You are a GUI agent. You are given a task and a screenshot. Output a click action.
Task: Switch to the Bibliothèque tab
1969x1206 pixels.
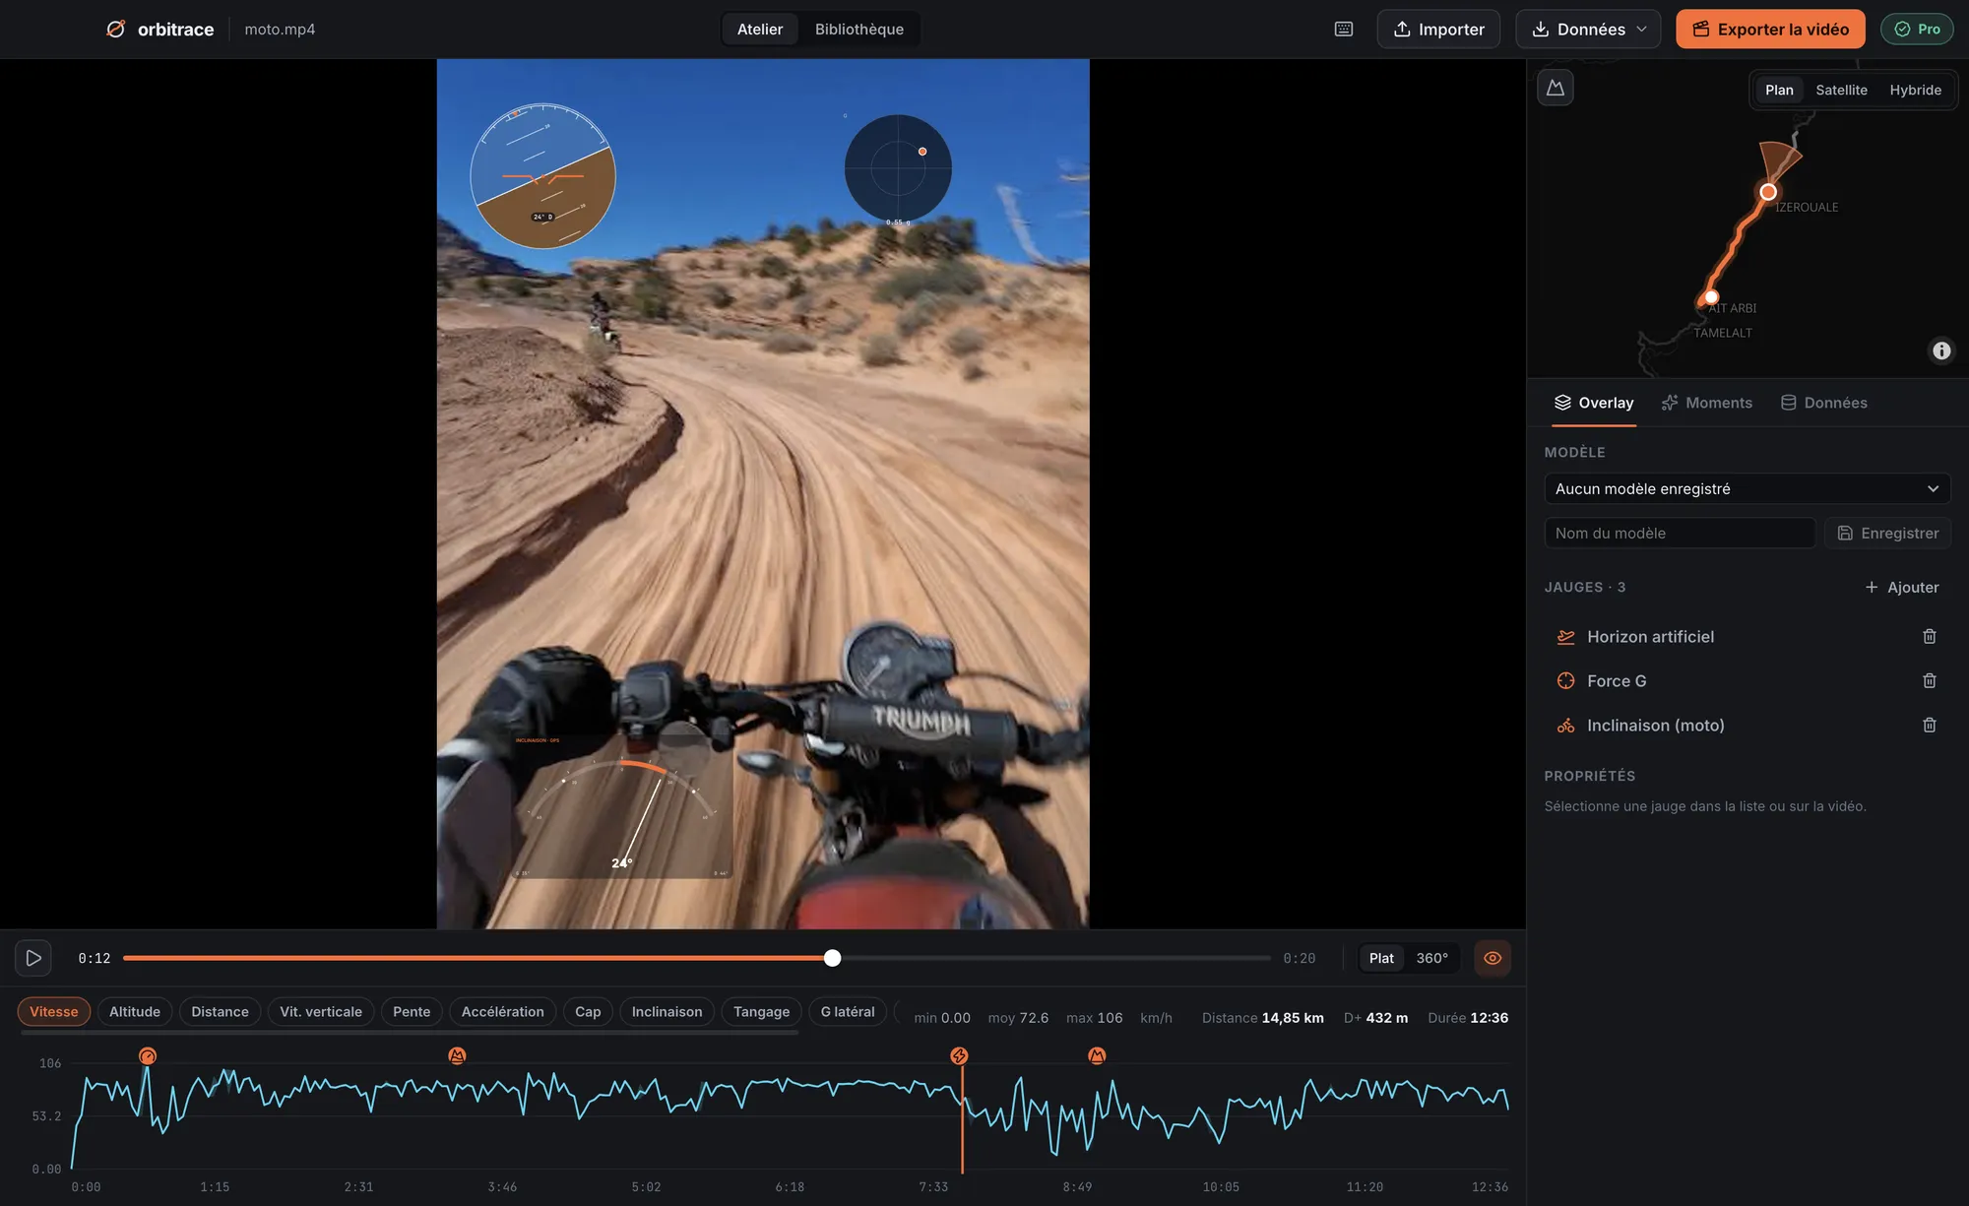point(858,29)
